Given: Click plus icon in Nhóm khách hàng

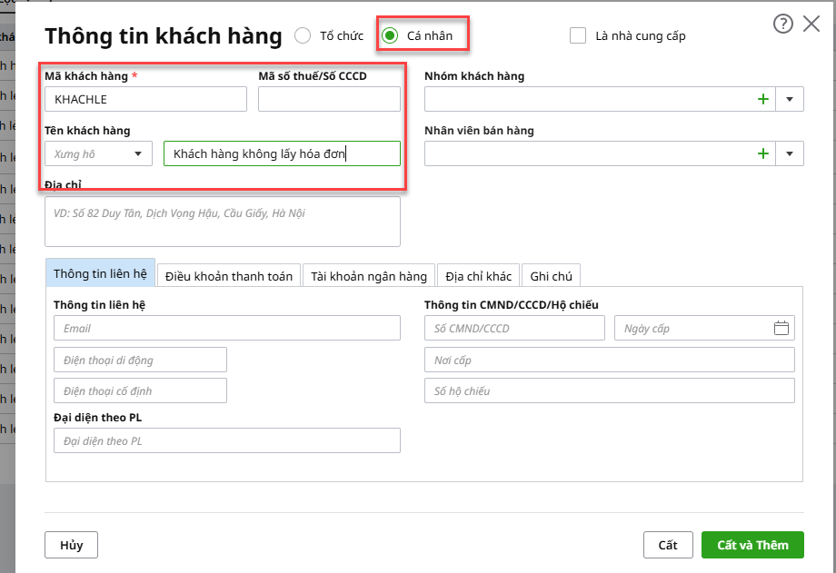Looking at the screenshot, I should pos(763,99).
